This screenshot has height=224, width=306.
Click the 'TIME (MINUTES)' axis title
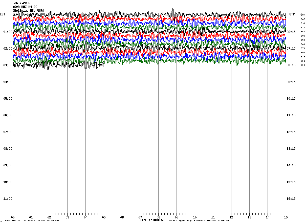152,220
